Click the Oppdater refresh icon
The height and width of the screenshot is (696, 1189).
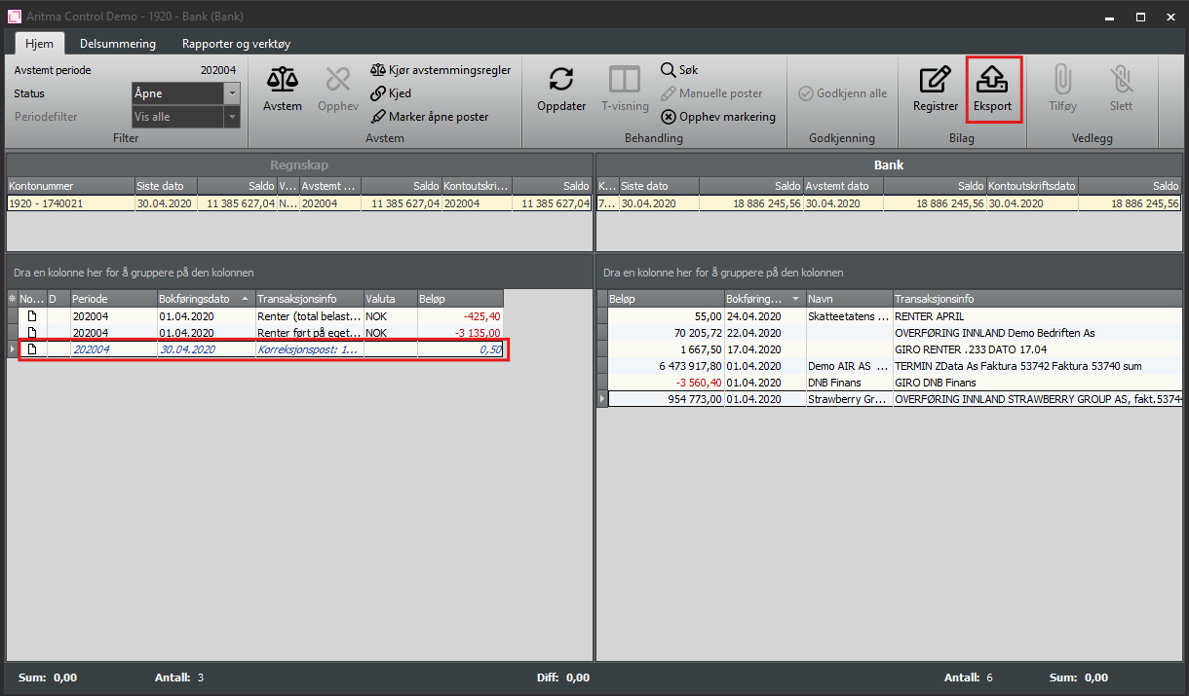pos(561,80)
